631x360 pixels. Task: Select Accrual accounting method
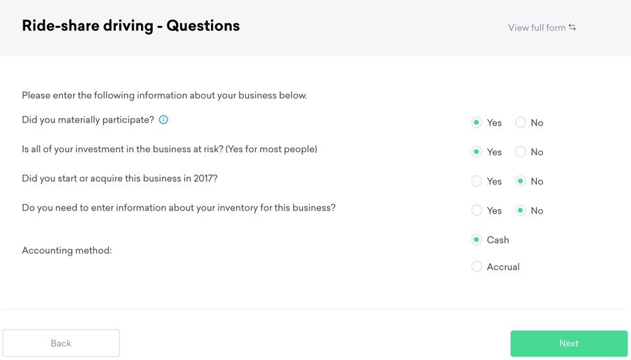[x=477, y=267]
